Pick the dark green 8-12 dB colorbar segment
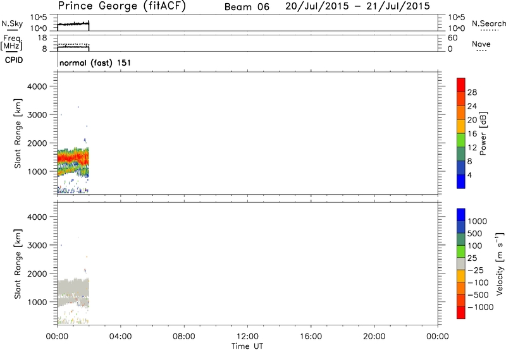This screenshot has height=350, width=506. coord(461,154)
